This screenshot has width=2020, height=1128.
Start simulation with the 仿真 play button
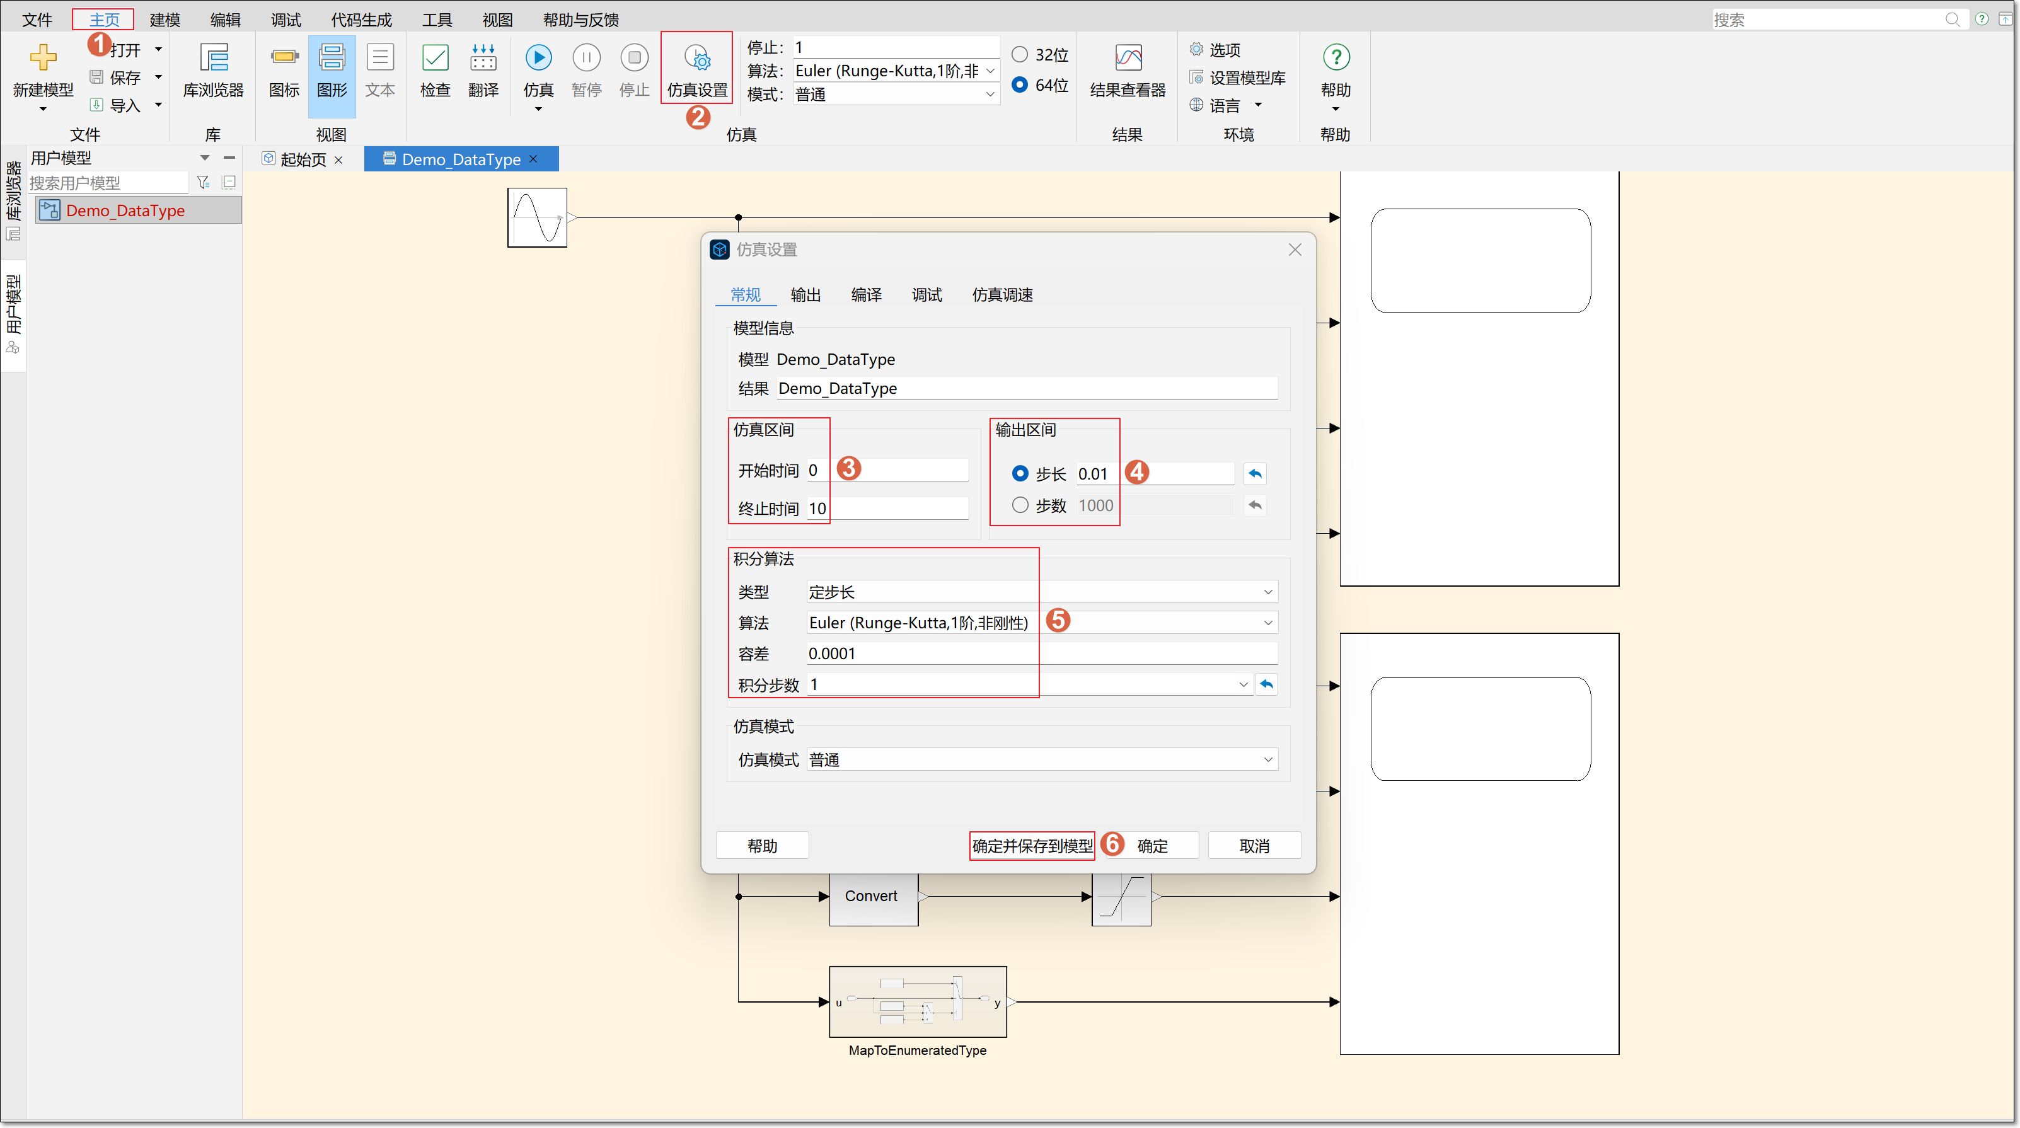538,57
